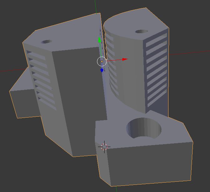Click the 3D cursor crosshair
Screen dimensions: 210x192
pyautogui.click(x=104, y=147)
